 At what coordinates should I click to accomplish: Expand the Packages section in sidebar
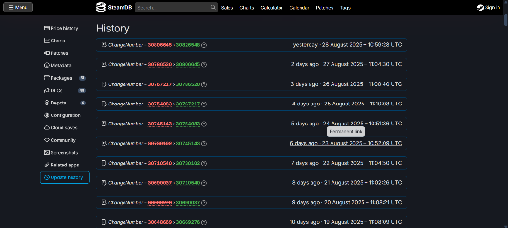click(61, 78)
